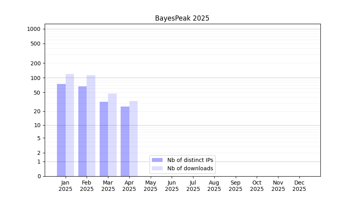Screen dimensions: 356x198
Task: Click the chart title BayesPeak 2025
Action: [182, 18]
